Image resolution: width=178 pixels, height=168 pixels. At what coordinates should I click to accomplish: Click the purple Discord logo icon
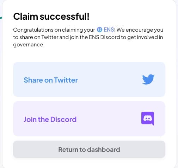[x=148, y=118]
